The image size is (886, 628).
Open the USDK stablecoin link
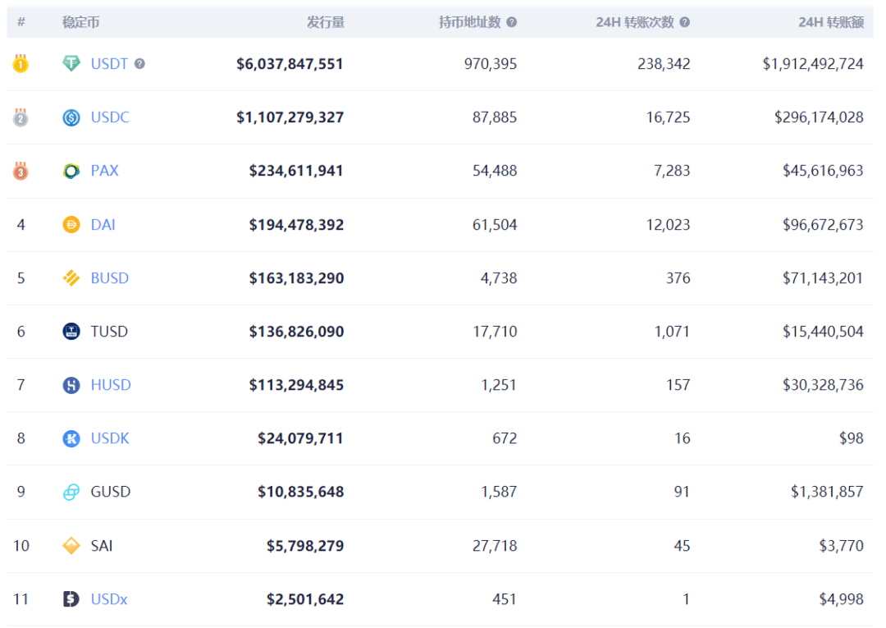point(110,438)
